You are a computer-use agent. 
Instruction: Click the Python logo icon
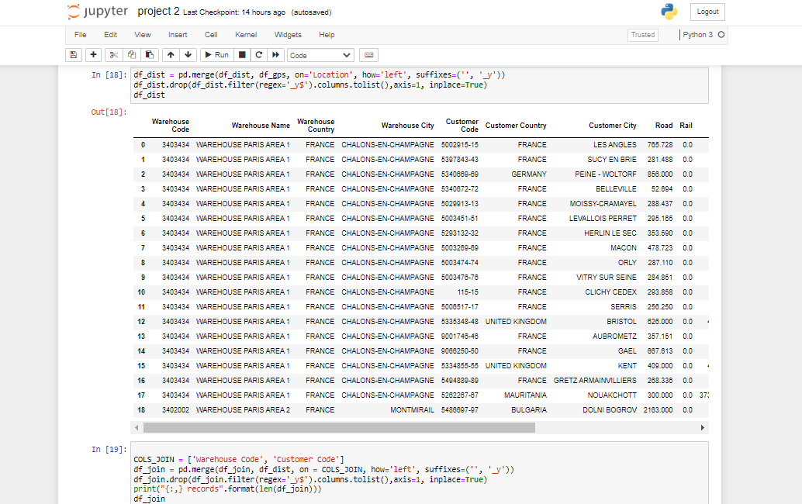click(x=669, y=12)
